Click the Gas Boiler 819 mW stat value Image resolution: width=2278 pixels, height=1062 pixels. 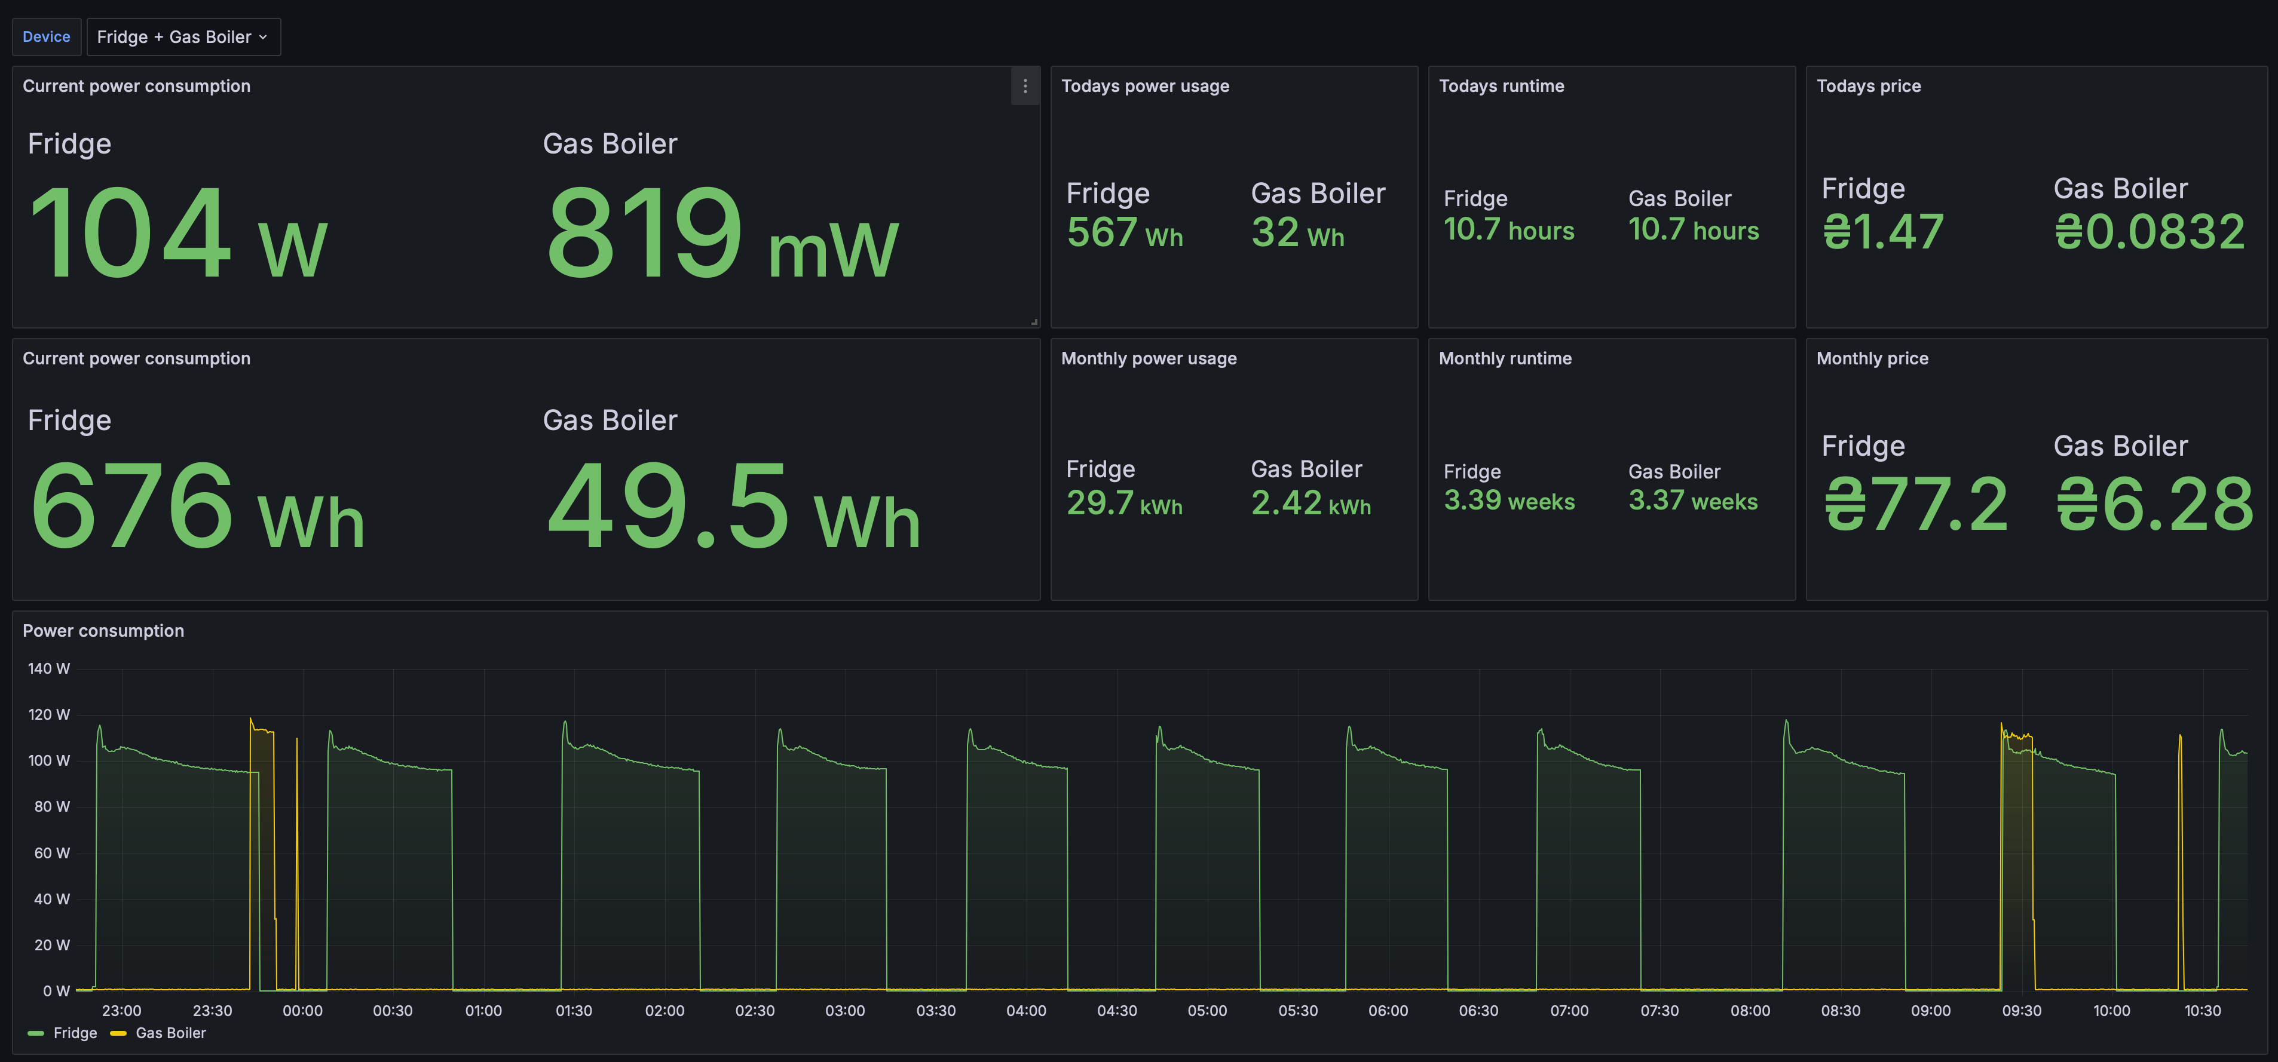pyautogui.click(x=722, y=234)
